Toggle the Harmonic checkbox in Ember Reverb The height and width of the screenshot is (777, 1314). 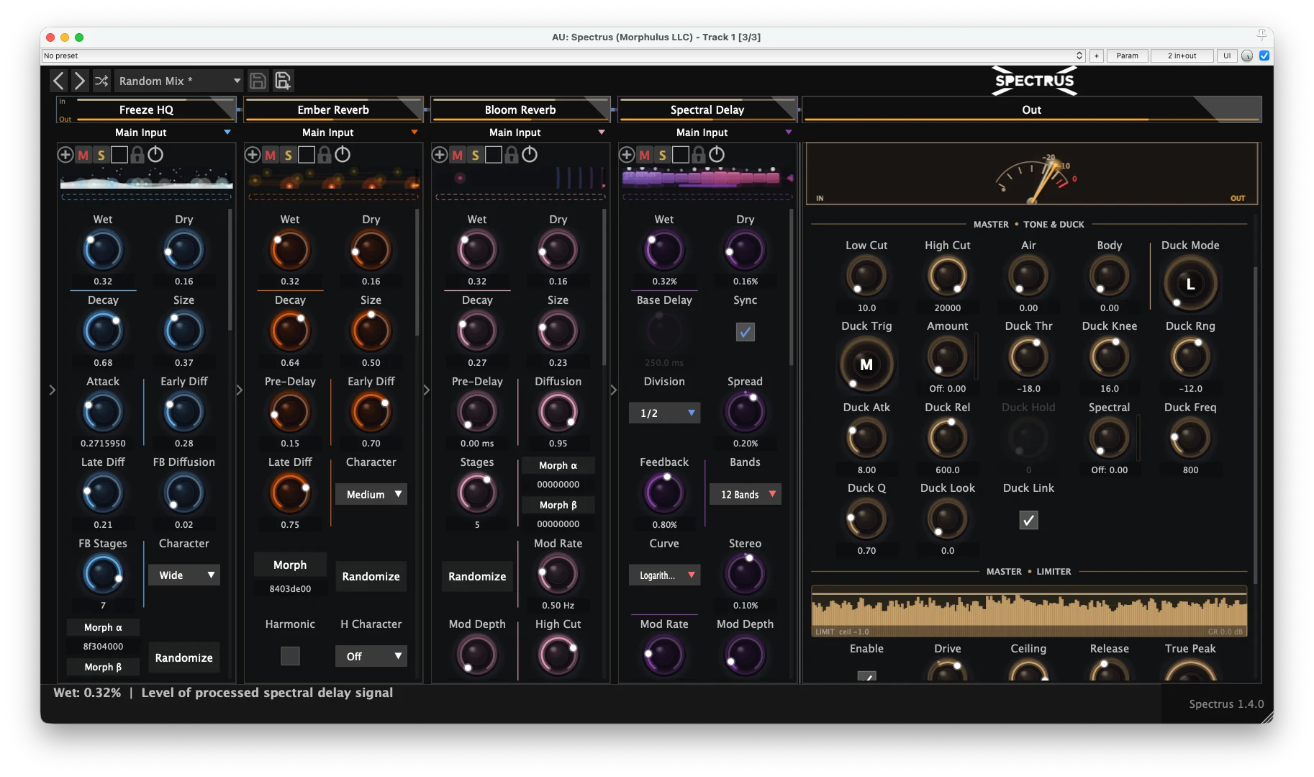click(x=290, y=656)
